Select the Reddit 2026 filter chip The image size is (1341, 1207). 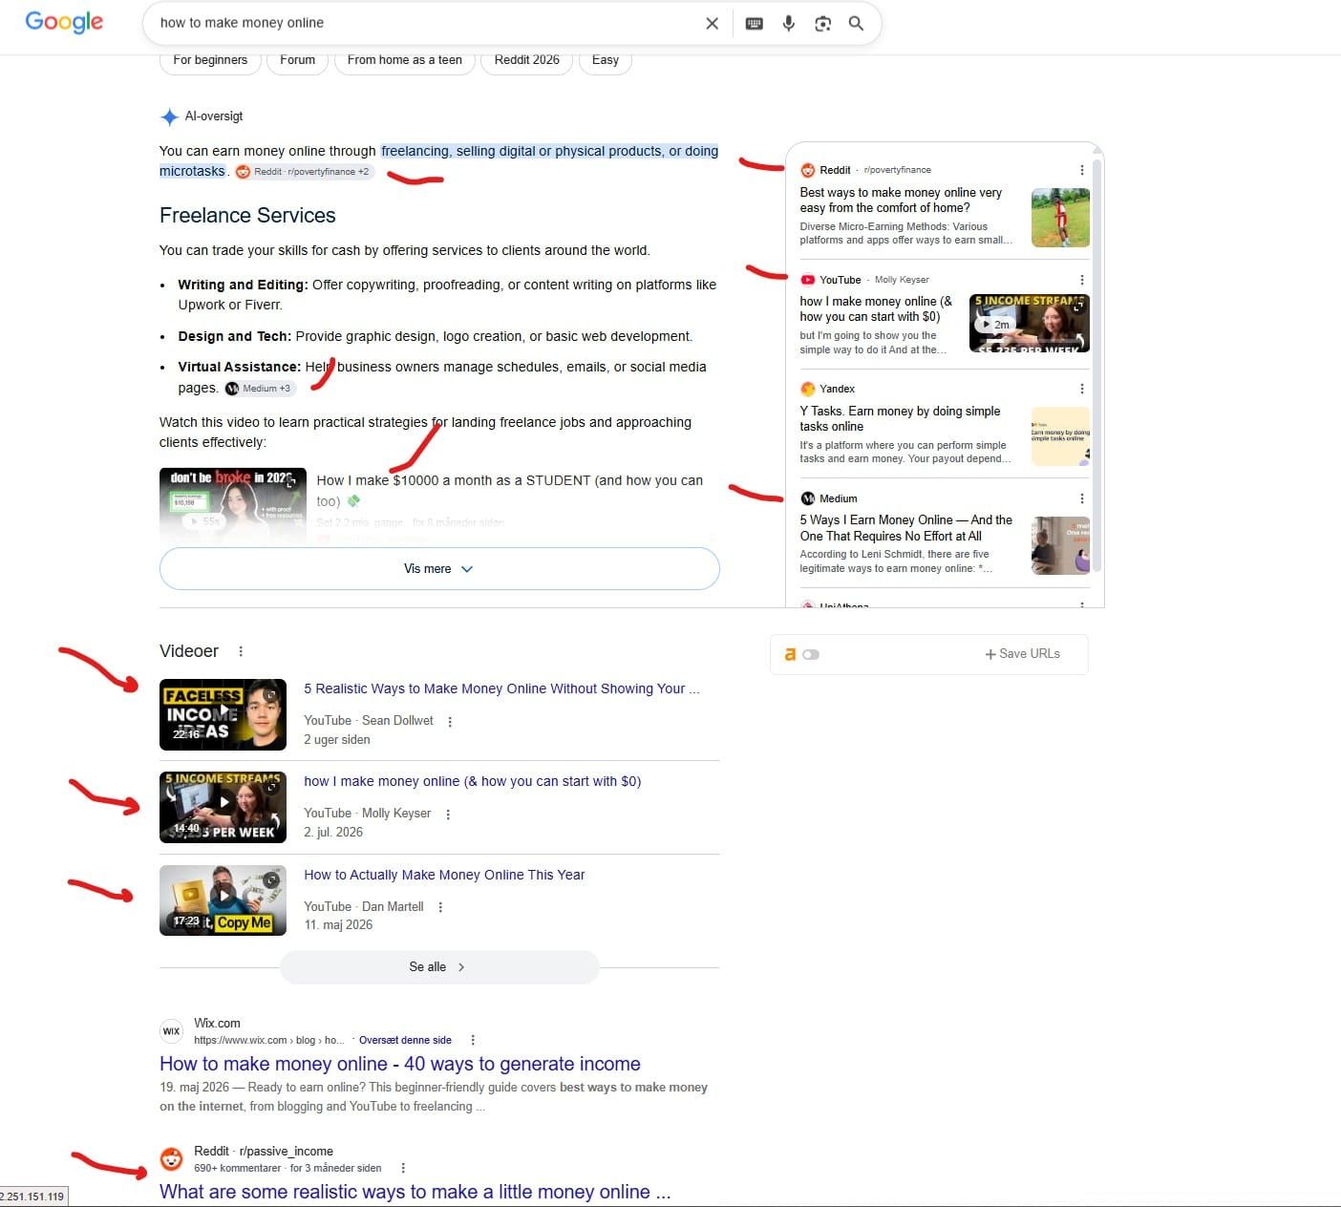click(x=527, y=60)
